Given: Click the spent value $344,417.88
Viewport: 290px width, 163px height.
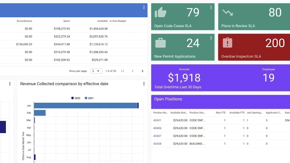Looking at the screenshot, I should click(x=62, y=44).
